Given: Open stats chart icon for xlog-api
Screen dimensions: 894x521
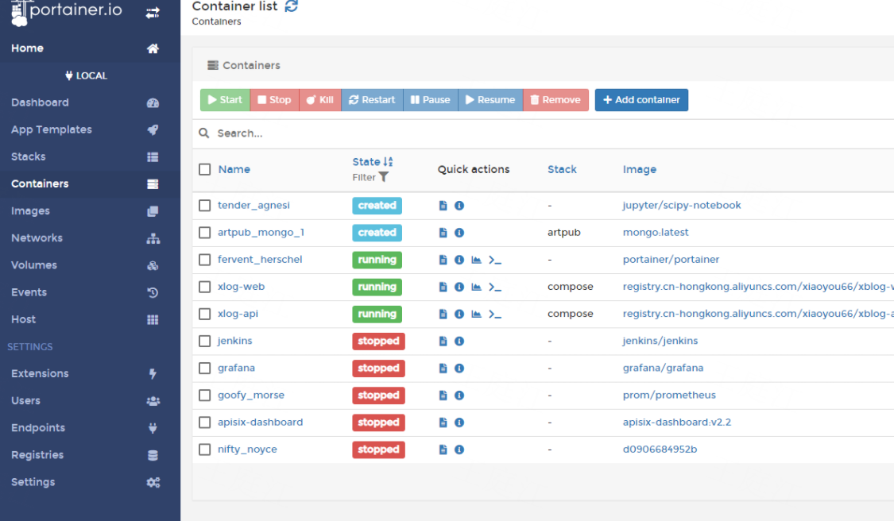Looking at the screenshot, I should [476, 314].
